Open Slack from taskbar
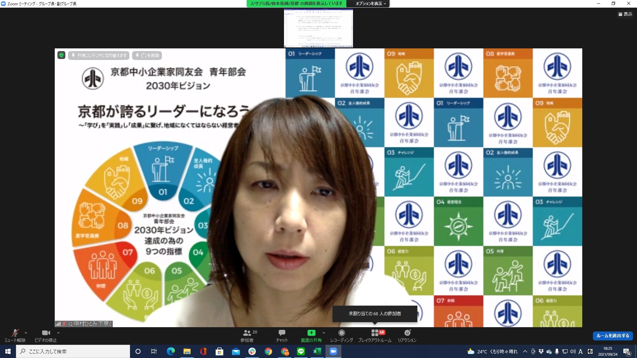The width and height of the screenshot is (637, 358). coord(252,351)
